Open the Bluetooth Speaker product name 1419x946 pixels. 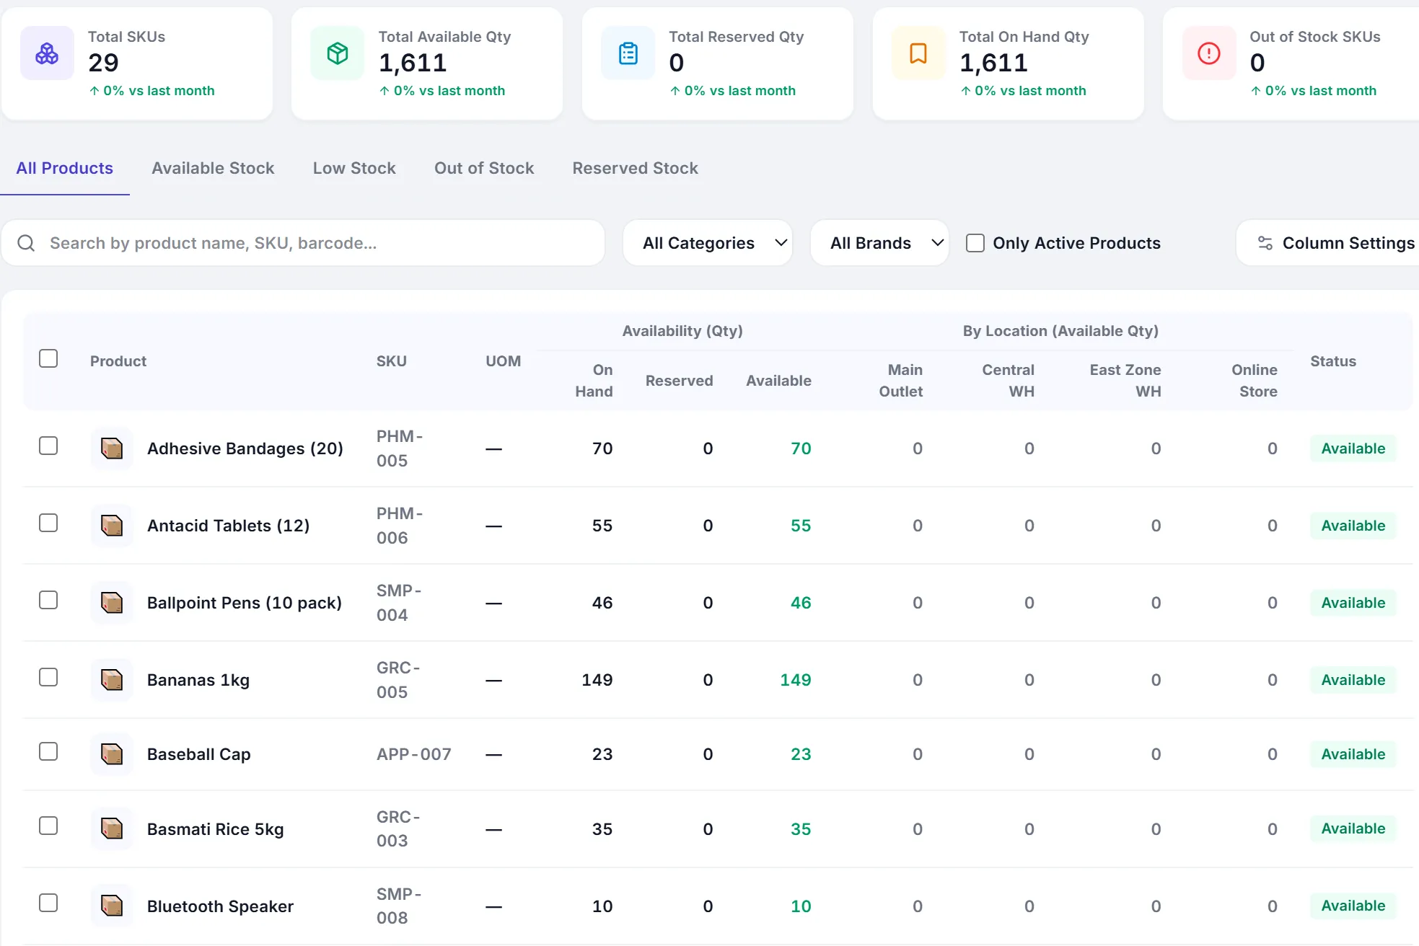click(x=220, y=906)
